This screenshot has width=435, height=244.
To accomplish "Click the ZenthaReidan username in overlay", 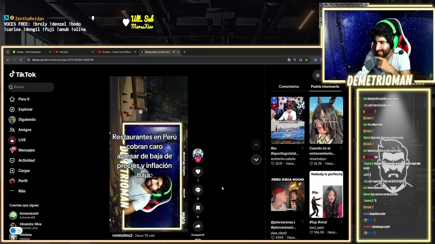I will (x=30, y=19).
